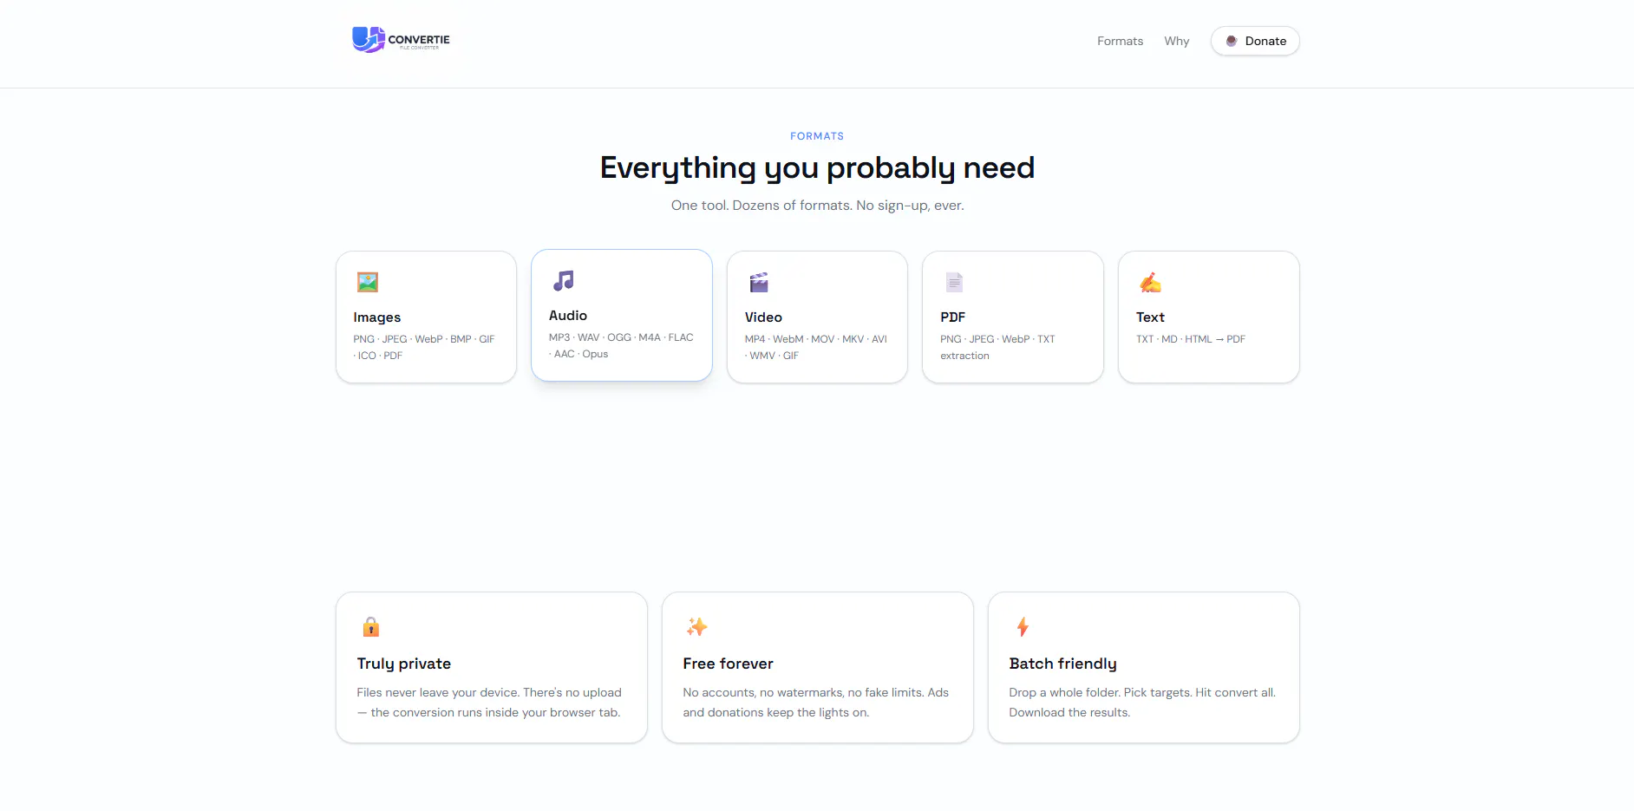Click the 'Everything you probably need' heading
Viewport: 1634px width, 811px height.
point(817,167)
